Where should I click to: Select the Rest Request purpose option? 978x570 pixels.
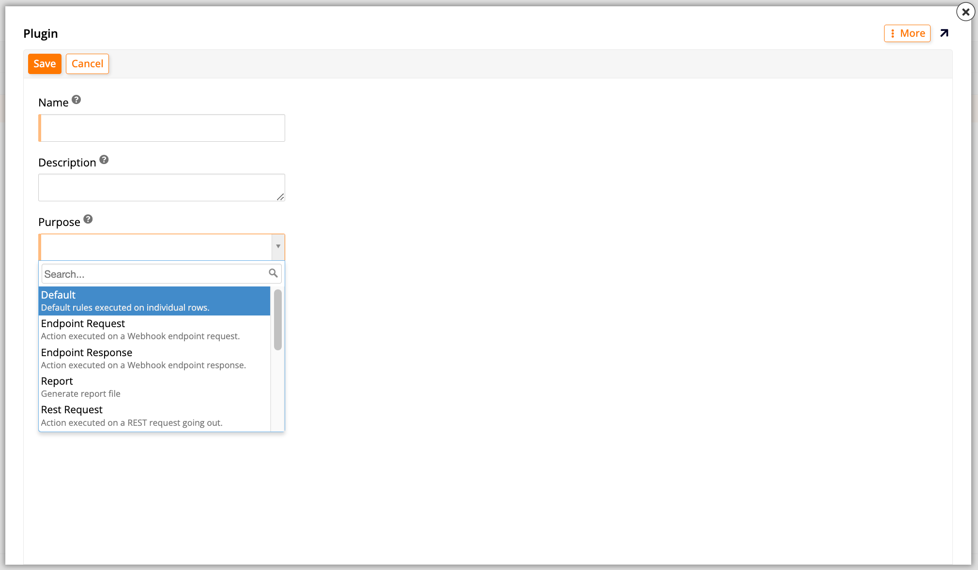click(x=154, y=415)
